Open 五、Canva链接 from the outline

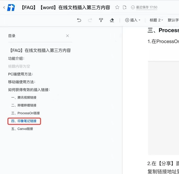(x=22, y=129)
